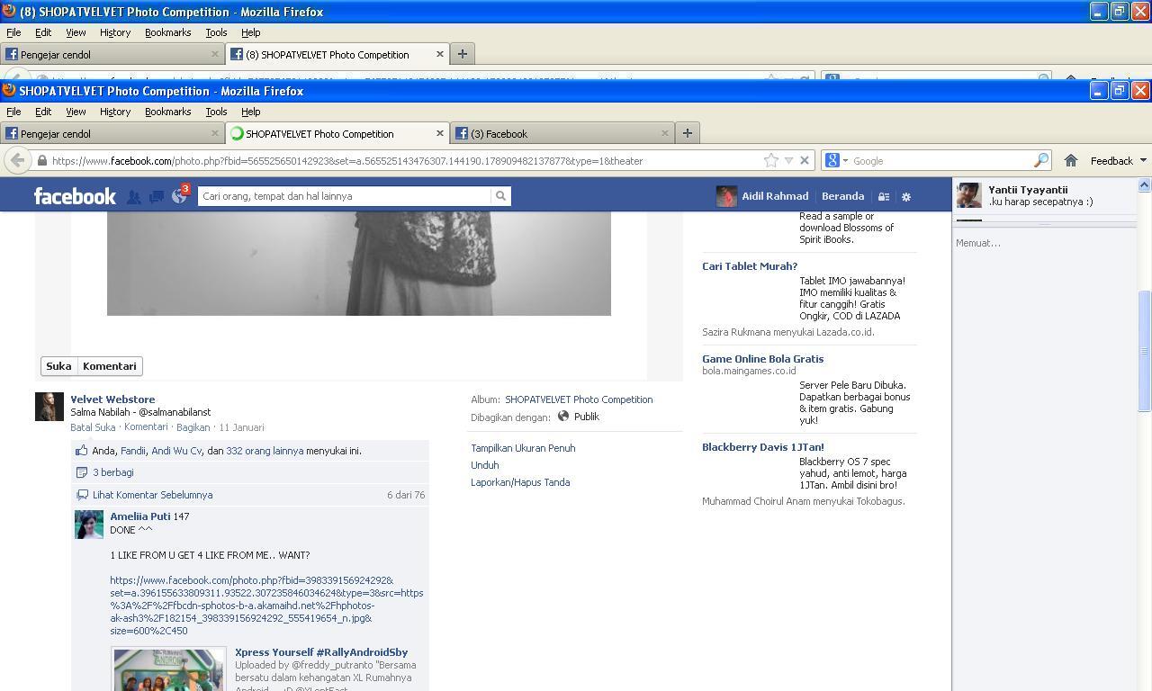Click the Komentari button under the photo
Image resolution: width=1152 pixels, height=691 pixels.
(x=110, y=366)
